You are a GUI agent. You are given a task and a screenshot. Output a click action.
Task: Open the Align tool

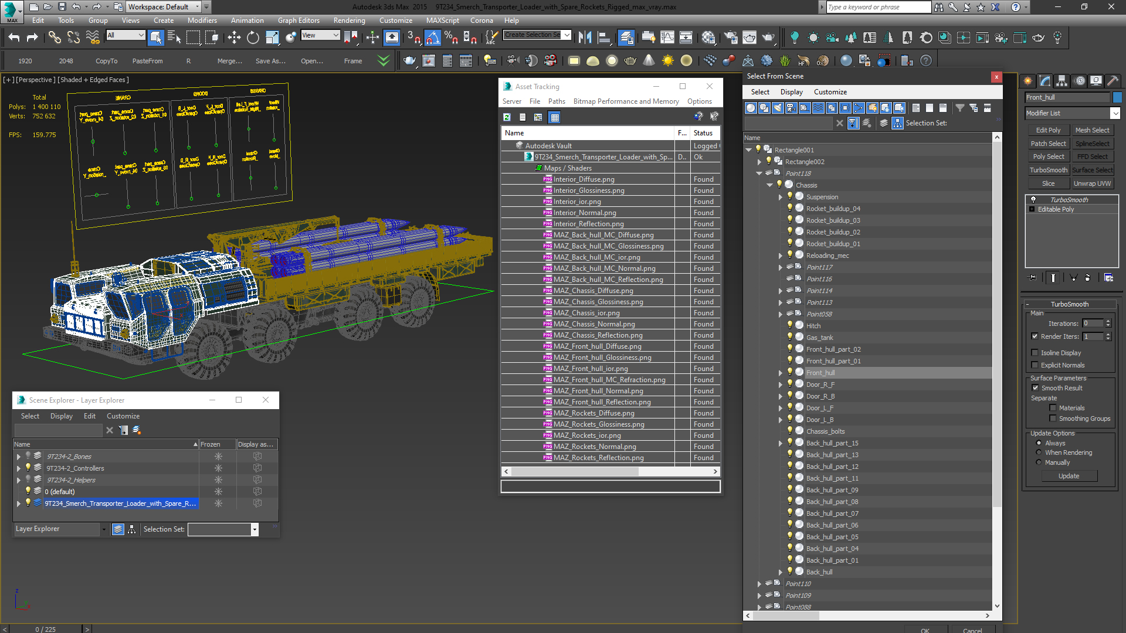tap(604, 38)
